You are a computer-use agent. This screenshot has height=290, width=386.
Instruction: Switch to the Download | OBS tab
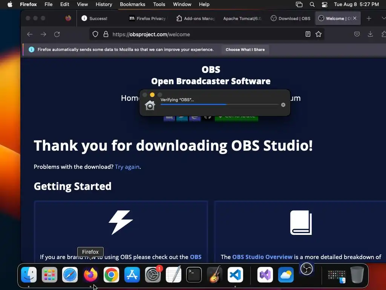(x=291, y=18)
